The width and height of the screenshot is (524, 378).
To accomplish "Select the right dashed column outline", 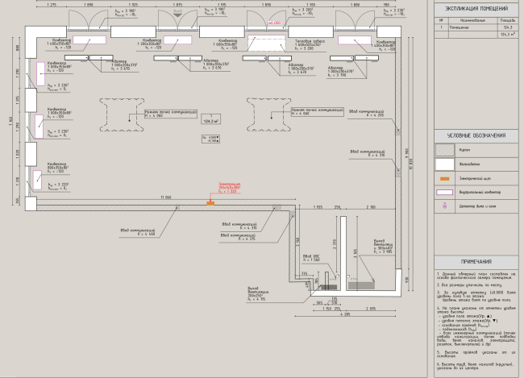I will [269, 114].
